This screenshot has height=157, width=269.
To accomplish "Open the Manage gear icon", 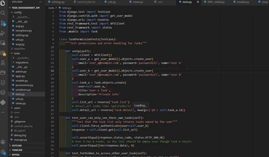I will tap(3, 152).
